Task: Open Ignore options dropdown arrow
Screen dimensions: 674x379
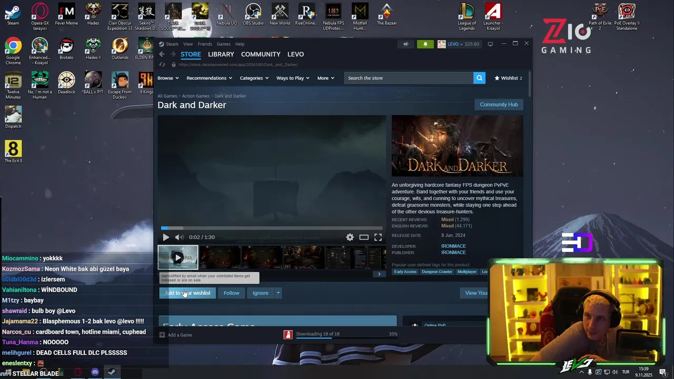Action: [278, 293]
